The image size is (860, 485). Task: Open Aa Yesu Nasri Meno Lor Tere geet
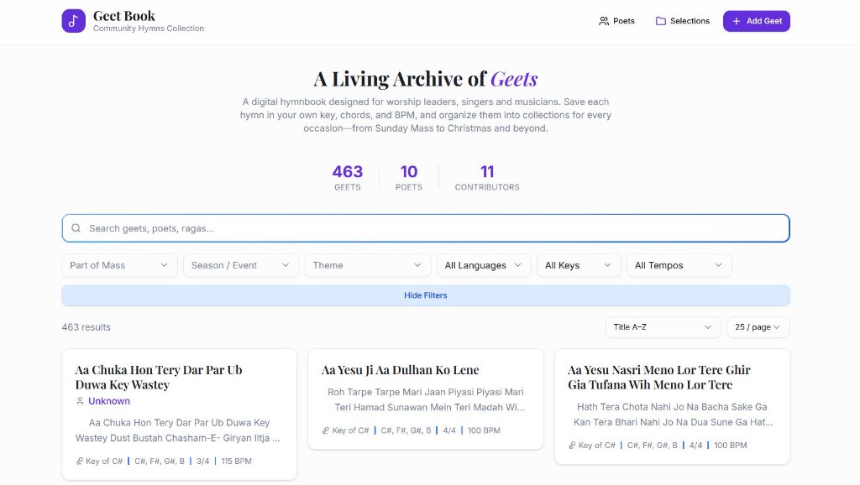click(658, 377)
